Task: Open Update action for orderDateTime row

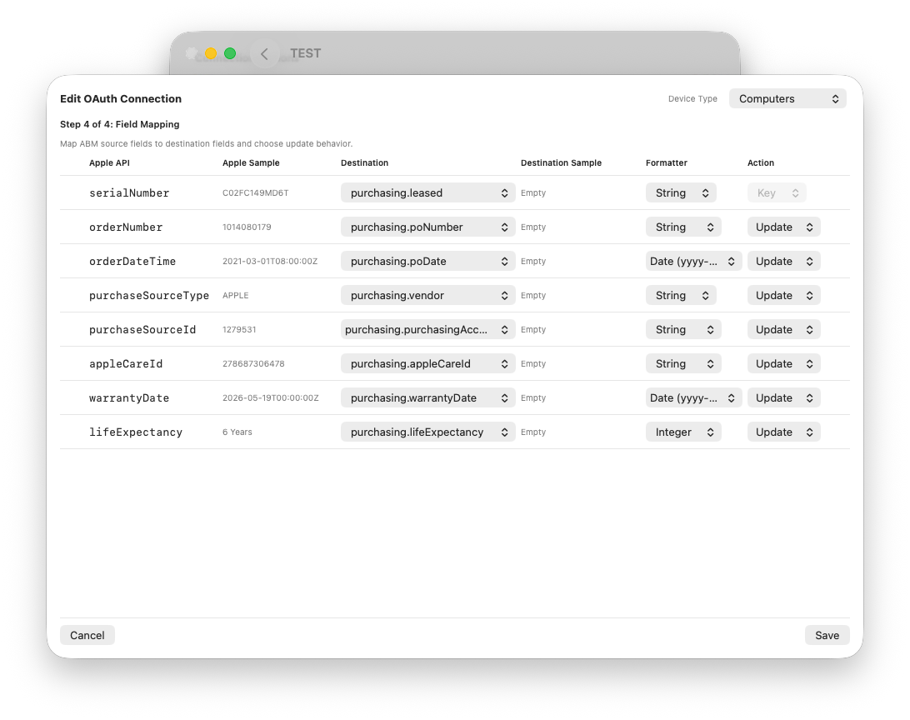Action: [783, 261]
